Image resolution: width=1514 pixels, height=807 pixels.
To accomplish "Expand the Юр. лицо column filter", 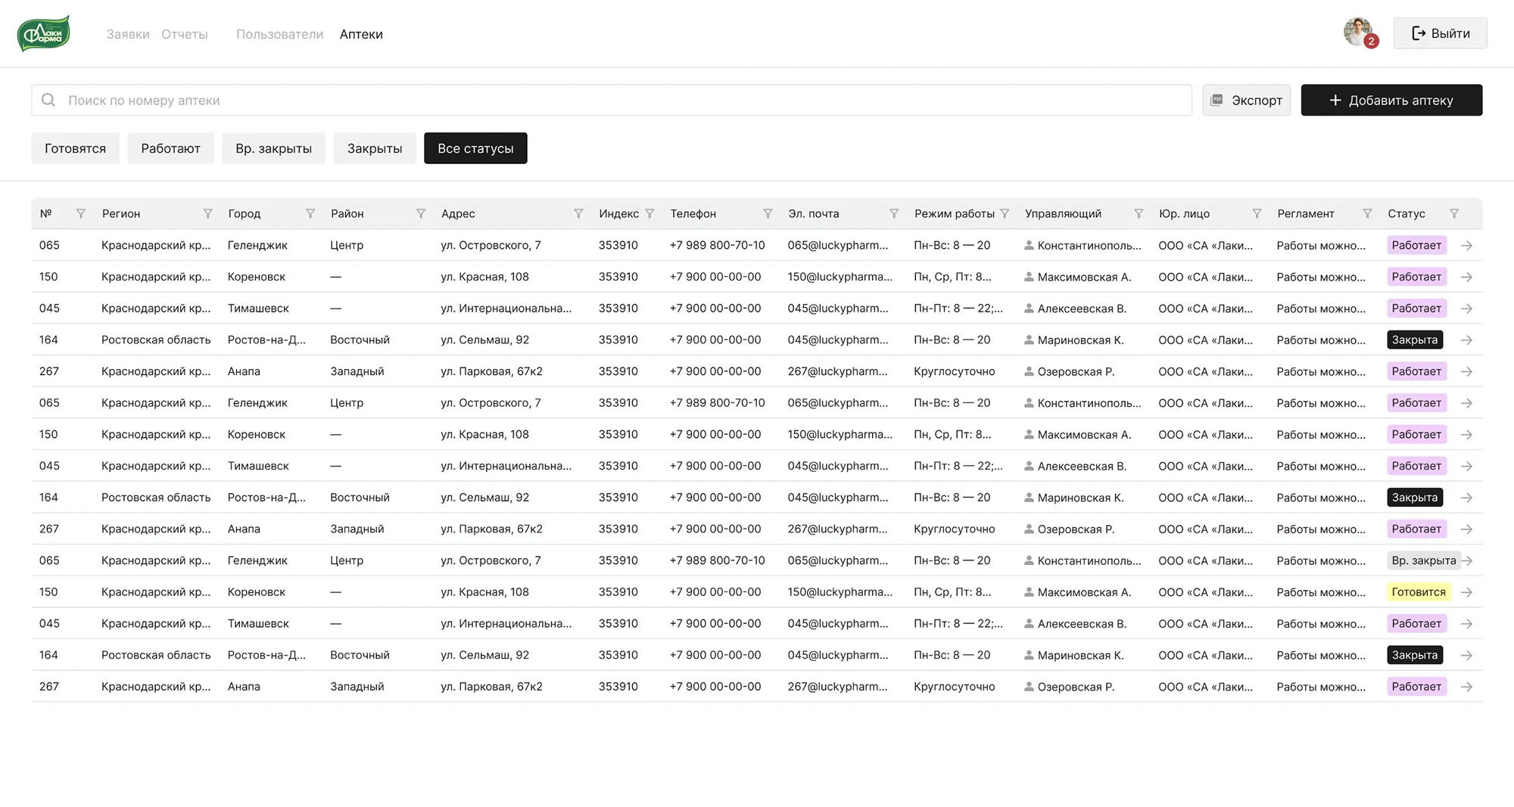I will pos(1257,214).
